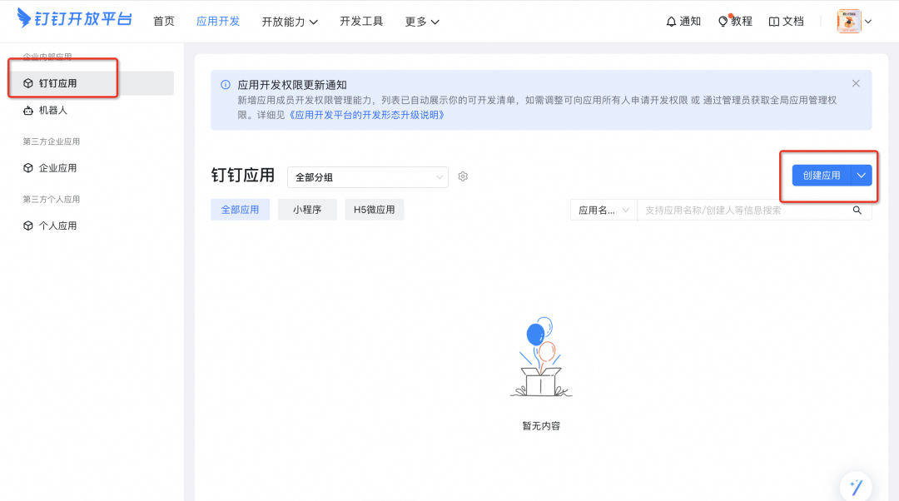
Task: Open the 文档 documentation book icon
Action: pyautogui.click(x=774, y=22)
